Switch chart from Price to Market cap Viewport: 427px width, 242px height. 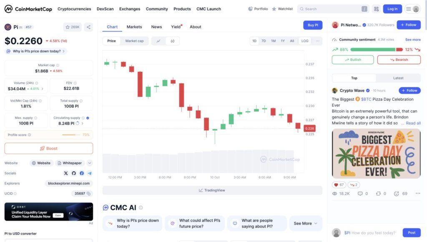point(134,41)
